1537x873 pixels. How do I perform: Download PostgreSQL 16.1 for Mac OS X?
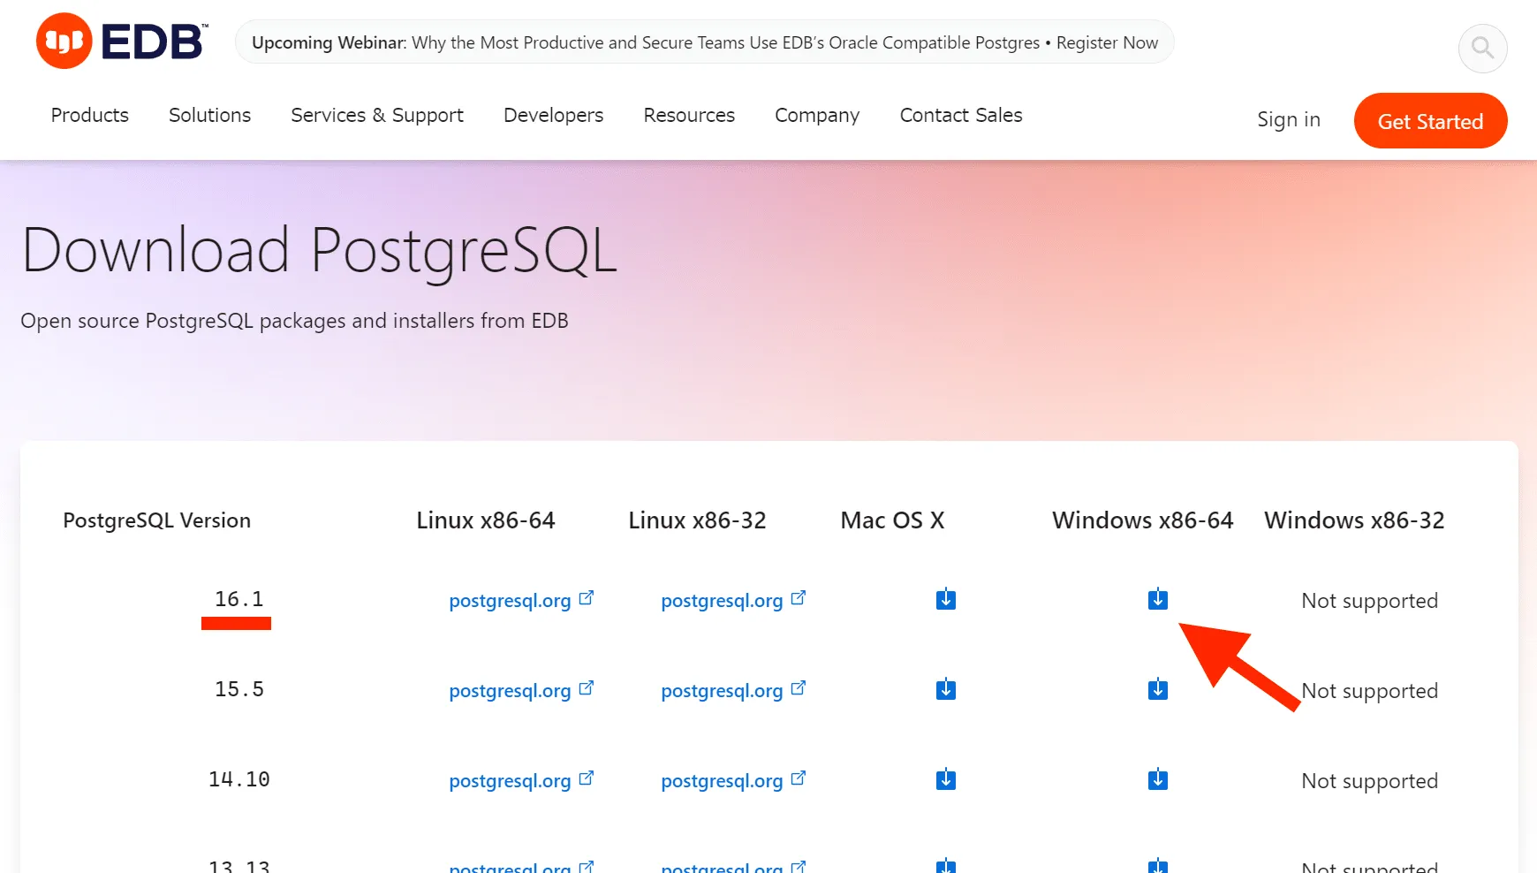(945, 599)
